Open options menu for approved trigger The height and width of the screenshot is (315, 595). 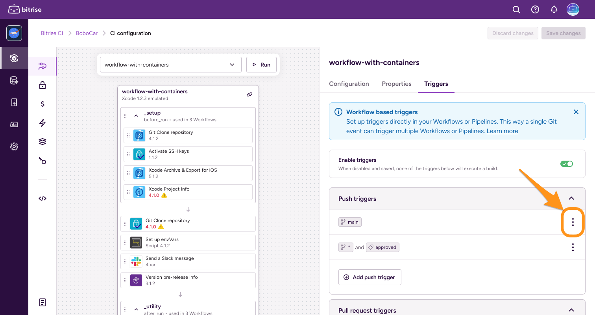pyautogui.click(x=573, y=247)
